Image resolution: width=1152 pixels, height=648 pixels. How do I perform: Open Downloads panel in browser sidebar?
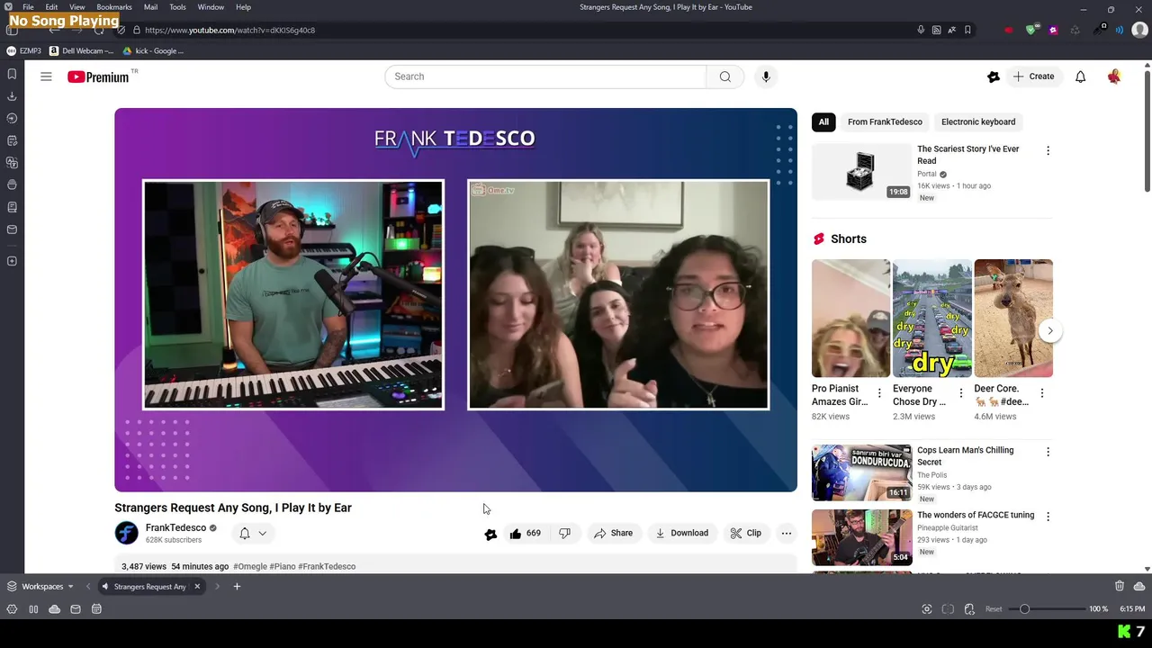click(12, 96)
